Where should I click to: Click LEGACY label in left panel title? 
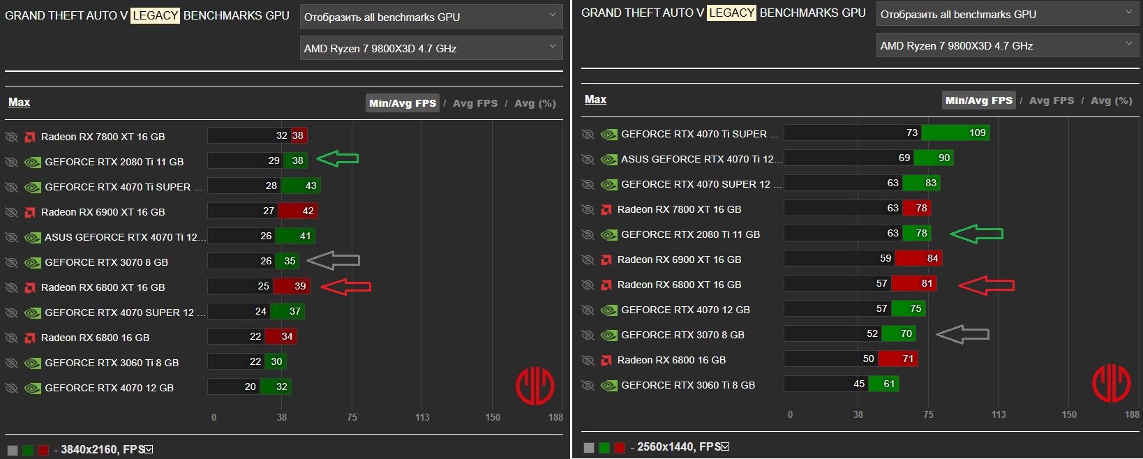tap(155, 15)
